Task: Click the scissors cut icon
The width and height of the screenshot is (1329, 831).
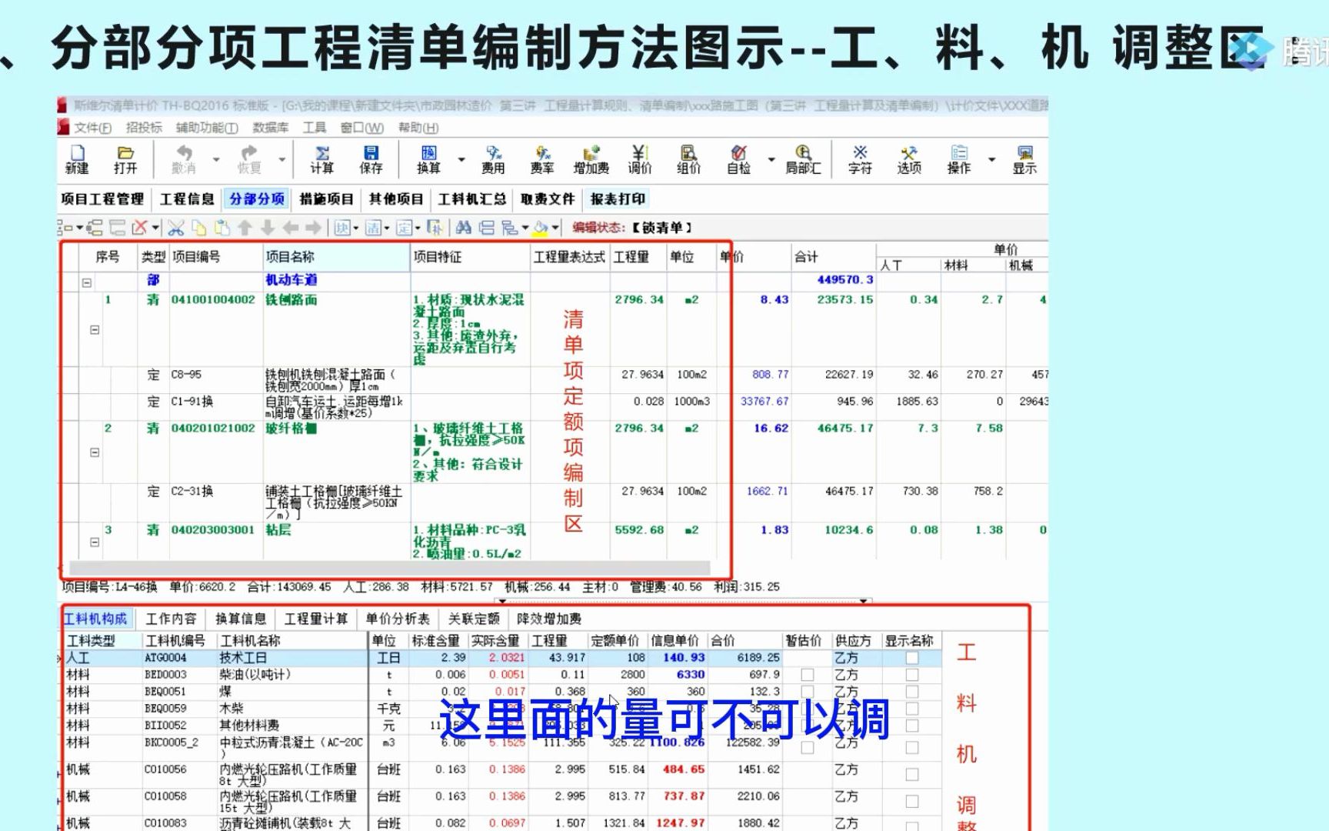Action: (176, 228)
